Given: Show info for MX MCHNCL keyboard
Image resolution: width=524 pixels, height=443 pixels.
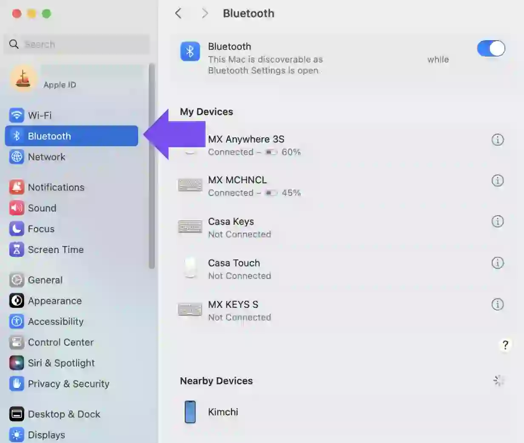Looking at the screenshot, I should click(498, 180).
